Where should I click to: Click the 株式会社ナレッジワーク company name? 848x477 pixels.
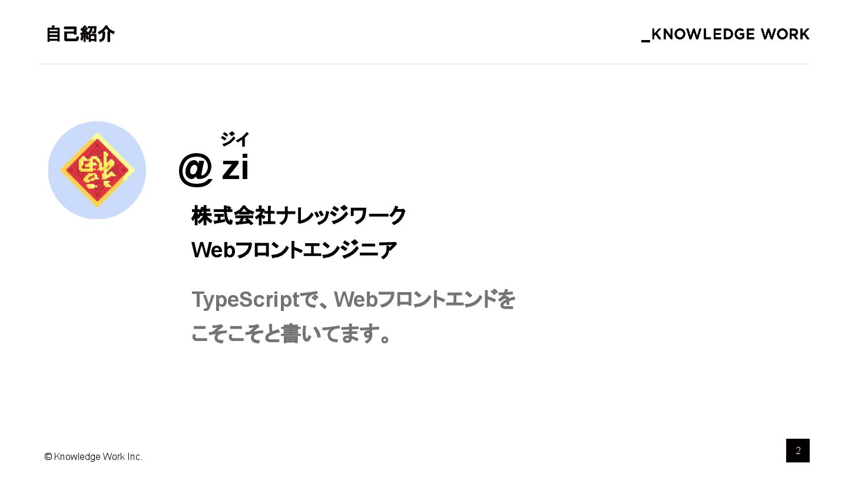click(299, 216)
